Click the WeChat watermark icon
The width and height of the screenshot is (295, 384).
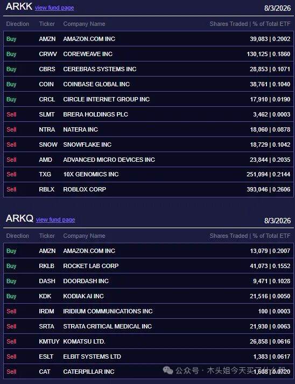[168, 371]
